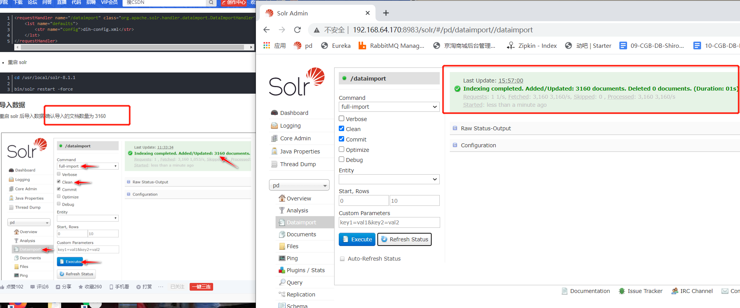
Task: Open the Query page icon
Action: tap(282, 282)
